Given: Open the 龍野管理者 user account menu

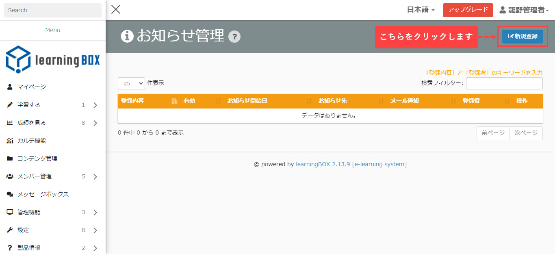Looking at the screenshot, I should (524, 10).
